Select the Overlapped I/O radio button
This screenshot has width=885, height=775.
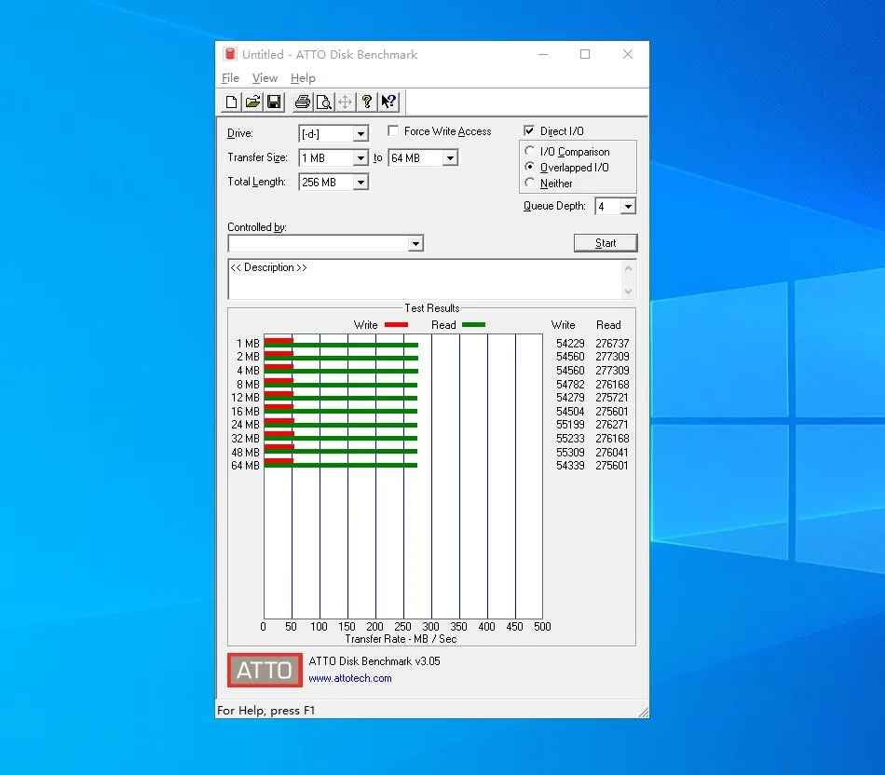click(529, 167)
